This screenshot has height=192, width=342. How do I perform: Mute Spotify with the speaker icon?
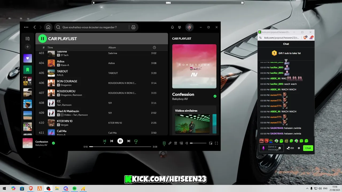tap(187, 143)
